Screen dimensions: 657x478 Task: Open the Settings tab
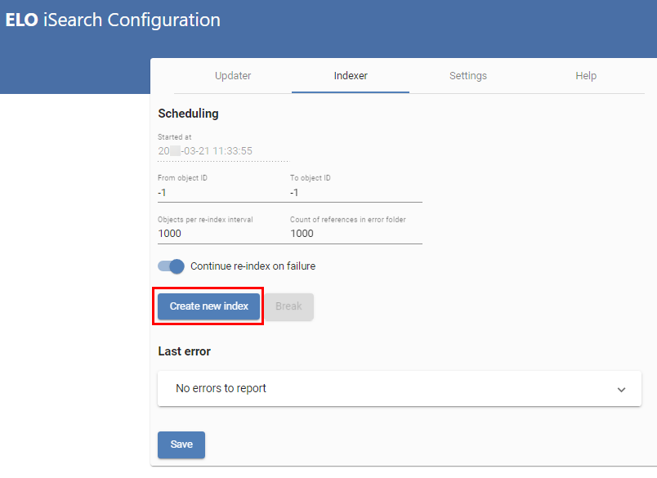(468, 76)
